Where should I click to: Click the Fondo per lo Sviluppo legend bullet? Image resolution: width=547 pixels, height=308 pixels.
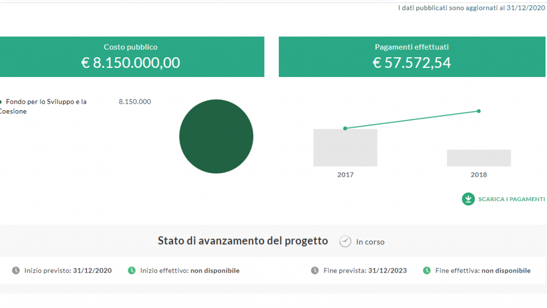1,102
